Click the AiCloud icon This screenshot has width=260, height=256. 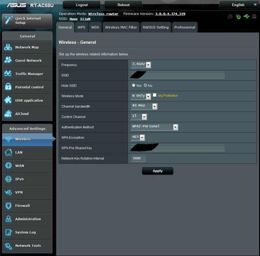click(8, 113)
